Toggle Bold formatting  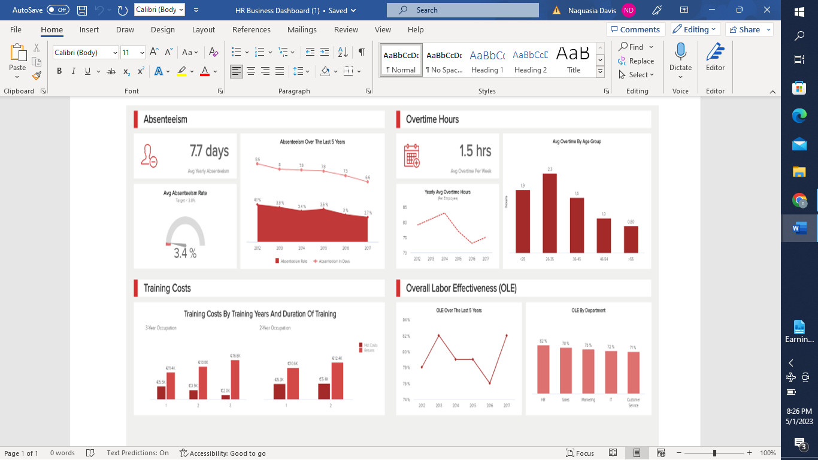[59, 71]
